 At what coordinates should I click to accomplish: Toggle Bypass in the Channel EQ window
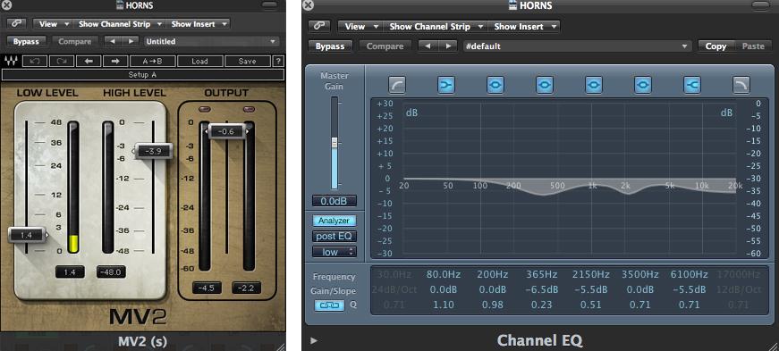pos(330,46)
